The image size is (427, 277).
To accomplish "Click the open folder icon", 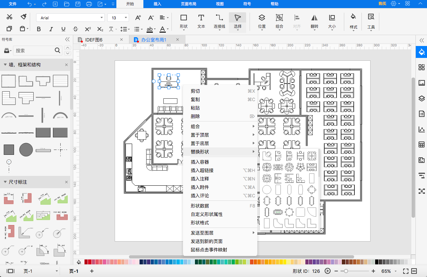I will (x=67, y=4).
